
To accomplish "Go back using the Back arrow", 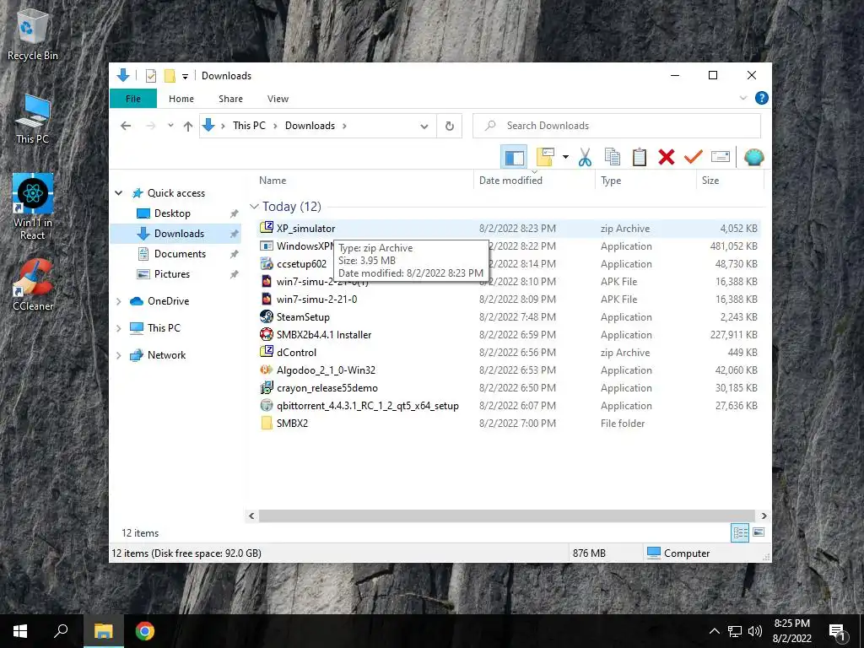I will coord(126,127).
